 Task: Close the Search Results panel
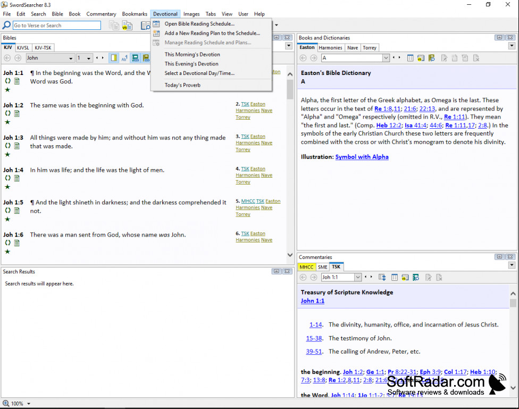287,271
